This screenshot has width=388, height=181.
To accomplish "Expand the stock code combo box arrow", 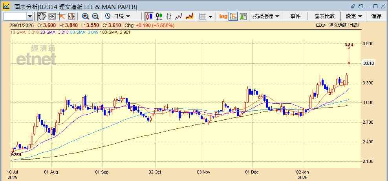I will 30,16.
